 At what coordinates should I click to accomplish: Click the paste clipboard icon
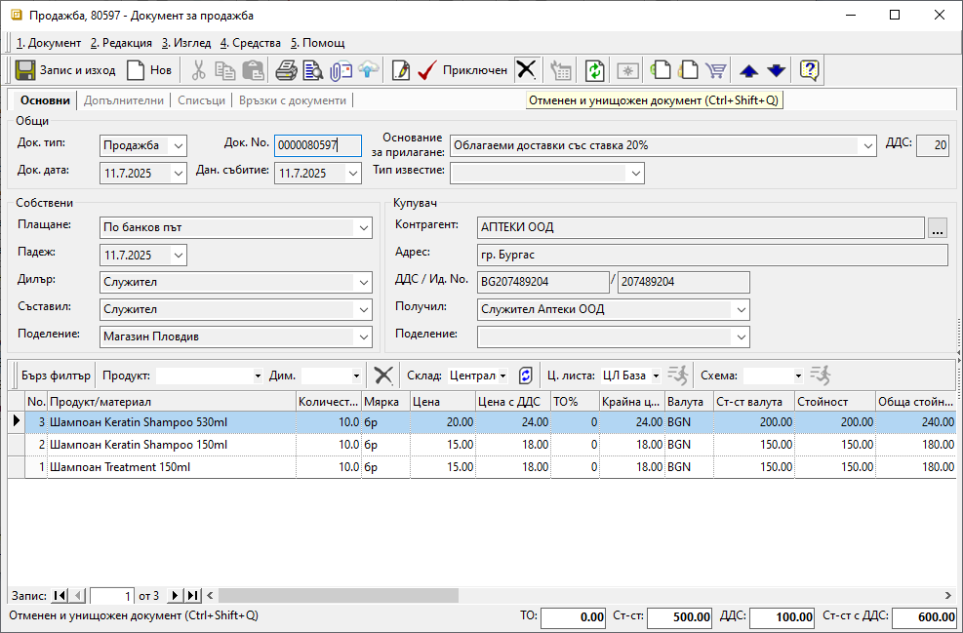click(253, 70)
